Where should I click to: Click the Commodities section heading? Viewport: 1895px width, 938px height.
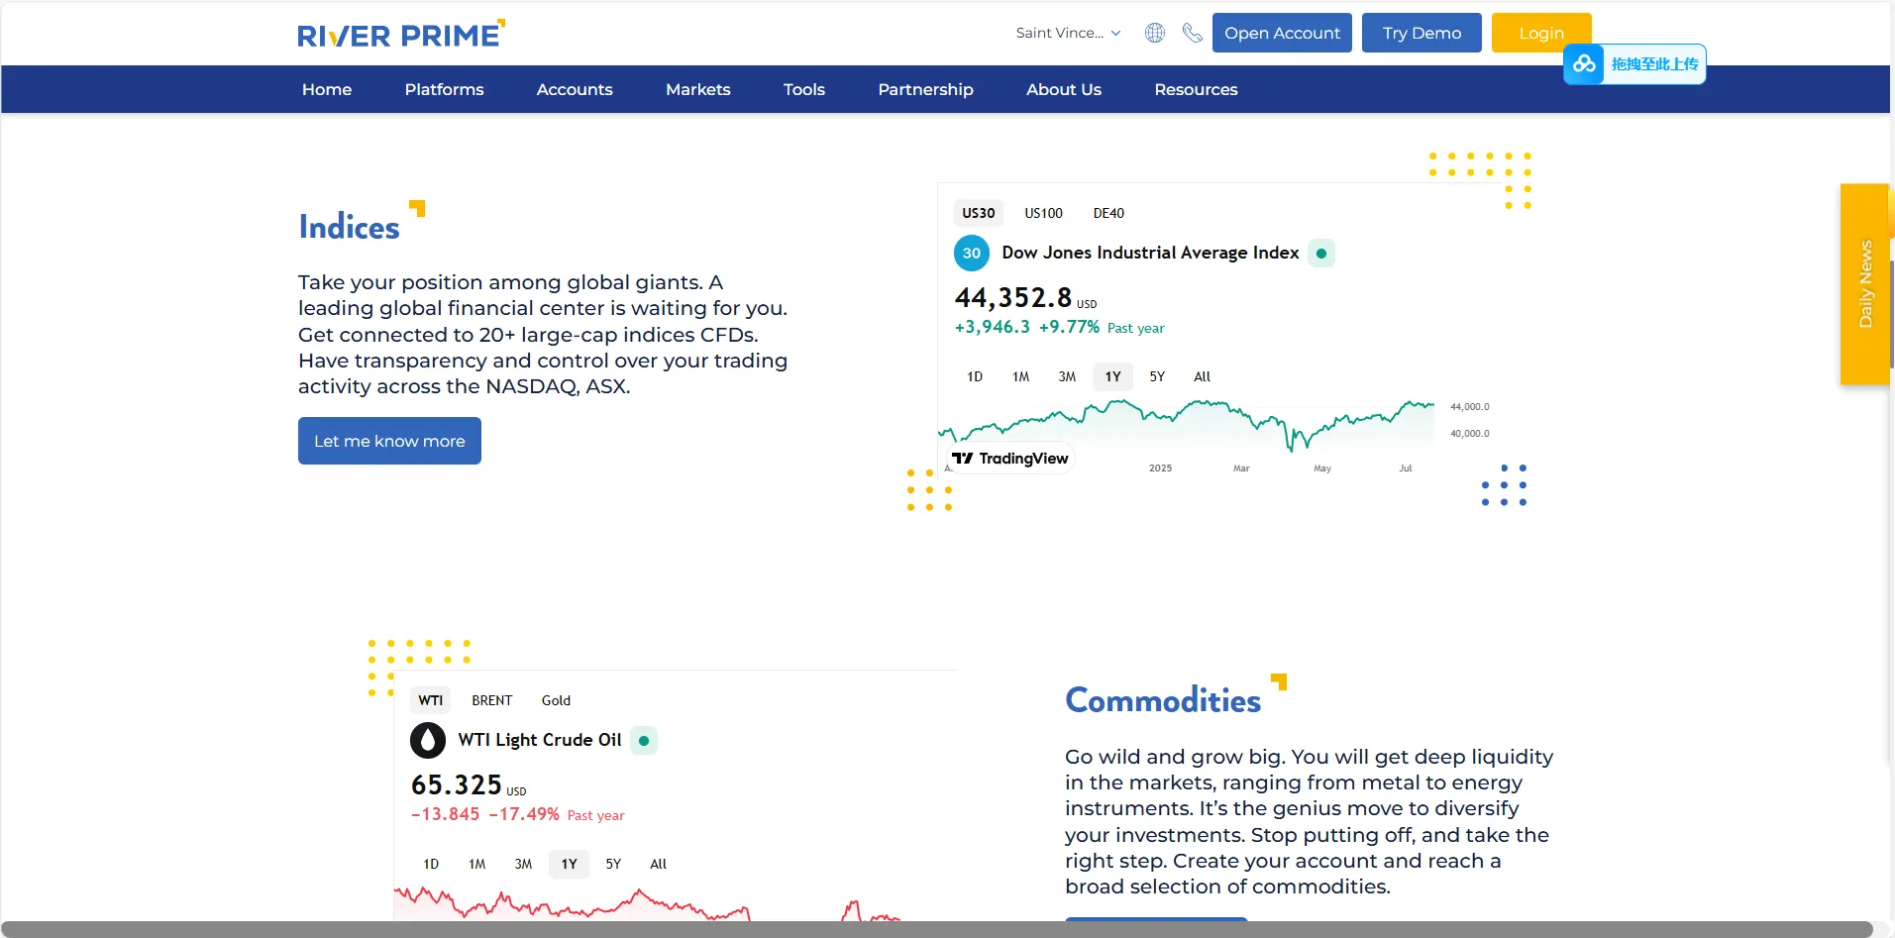point(1163,700)
